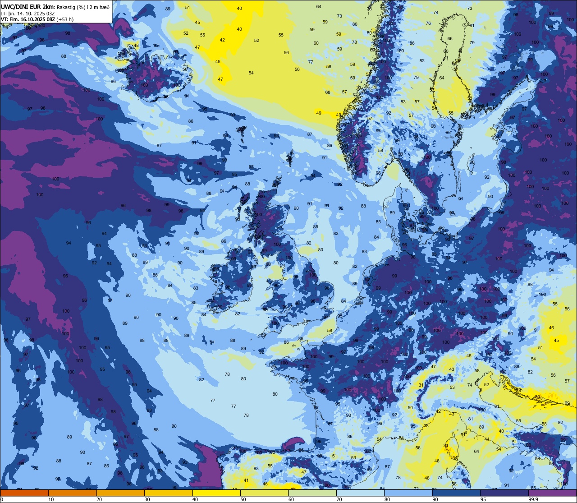Click the 60–70 light green legend swatch
The height and width of the screenshot is (503, 577).
(312, 493)
